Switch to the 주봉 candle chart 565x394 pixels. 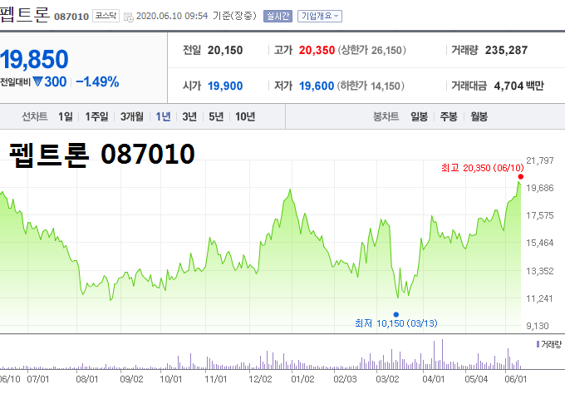tap(449, 116)
